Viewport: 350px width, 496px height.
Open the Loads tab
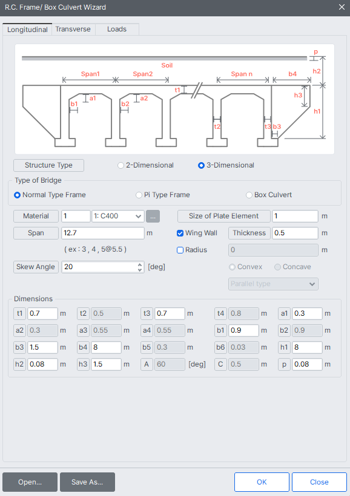(x=116, y=28)
